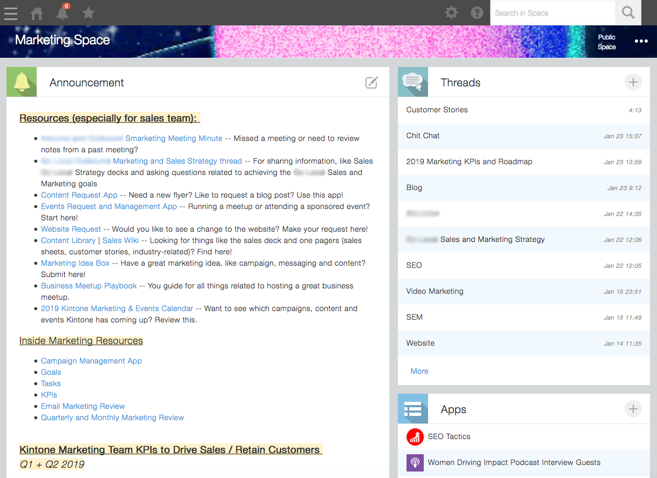
Task: Open the settings gear icon
Action: coord(451,12)
